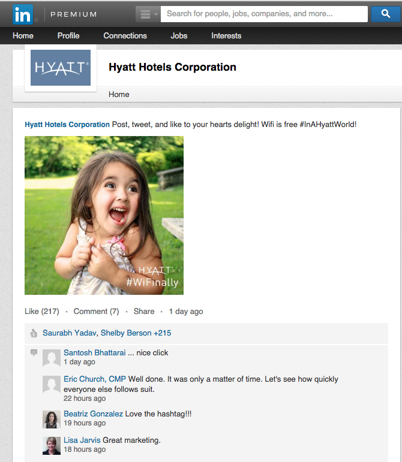Screen dimensions: 402x462
Task: Open the #WiFinally post image
Action: [x=104, y=215]
